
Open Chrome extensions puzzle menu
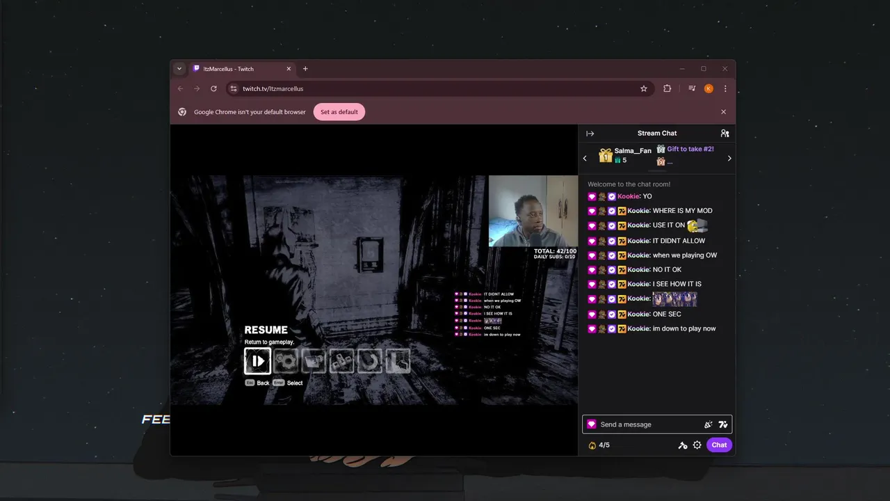click(x=667, y=89)
